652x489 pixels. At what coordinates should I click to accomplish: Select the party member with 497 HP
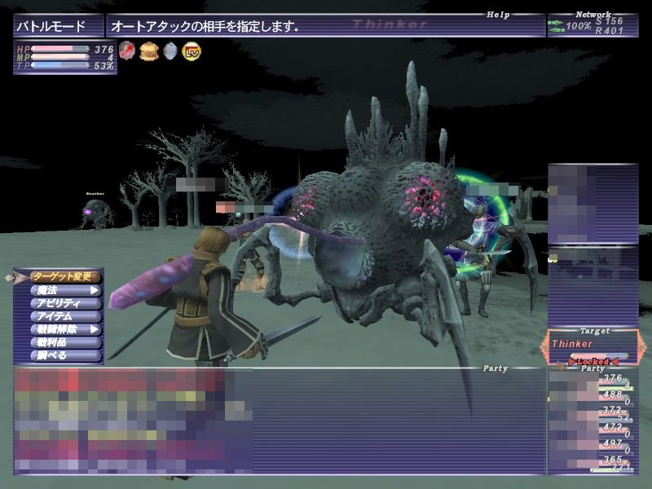click(x=592, y=446)
